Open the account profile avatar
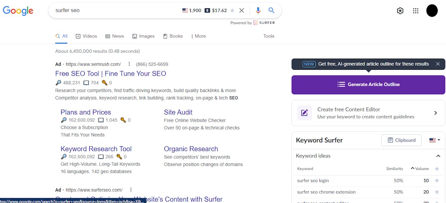This screenshot has width=446, height=203. click(x=432, y=10)
